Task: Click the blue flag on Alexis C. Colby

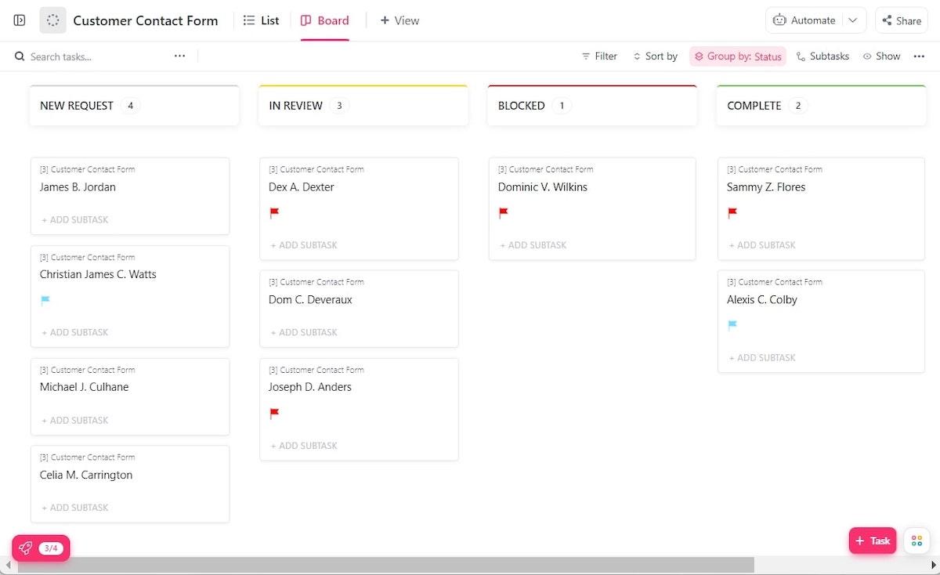Action: click(x=732, y=325)
